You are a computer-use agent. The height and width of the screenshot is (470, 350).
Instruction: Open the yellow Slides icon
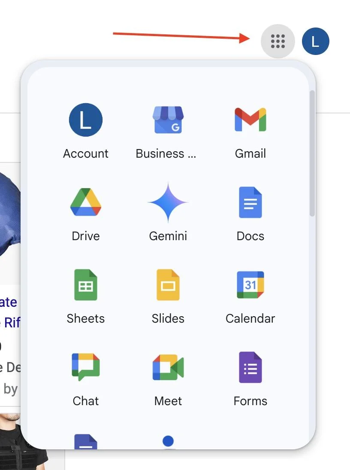(x=168, y=285)
